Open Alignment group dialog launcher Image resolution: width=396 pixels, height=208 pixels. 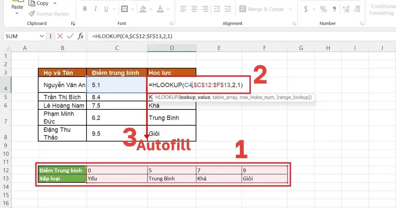tap(294, 24)
